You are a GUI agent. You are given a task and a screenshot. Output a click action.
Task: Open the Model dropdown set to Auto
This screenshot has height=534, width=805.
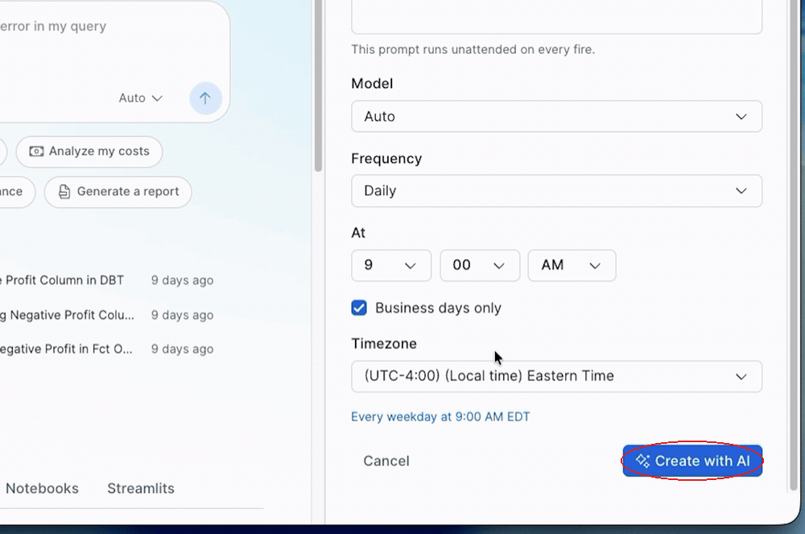(x=556, y=117)
